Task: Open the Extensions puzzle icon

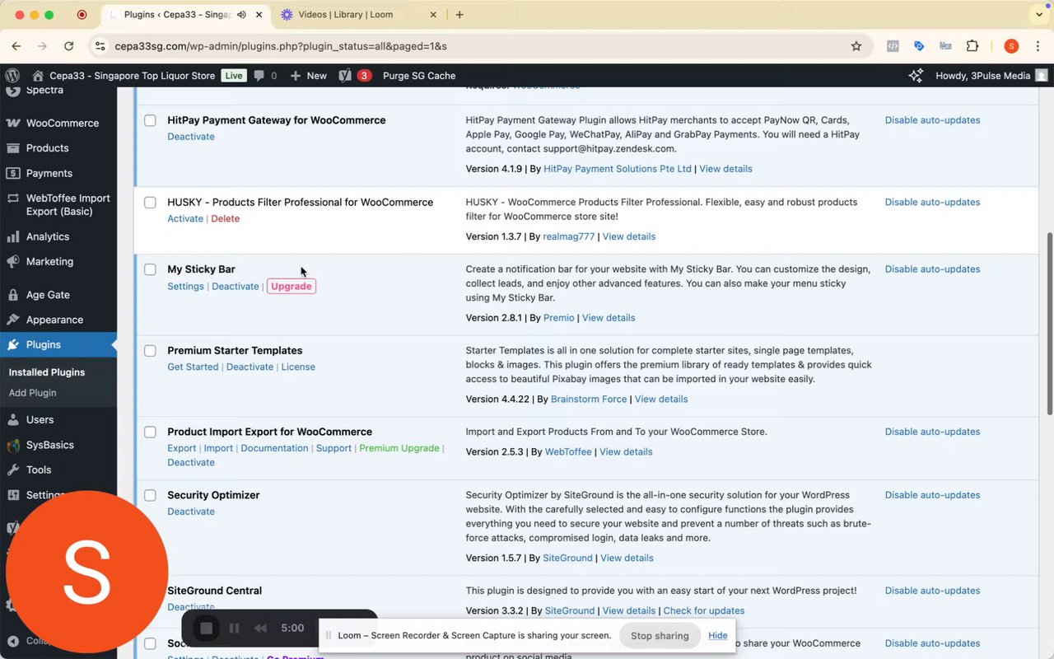Action: [x=972, y=46]
